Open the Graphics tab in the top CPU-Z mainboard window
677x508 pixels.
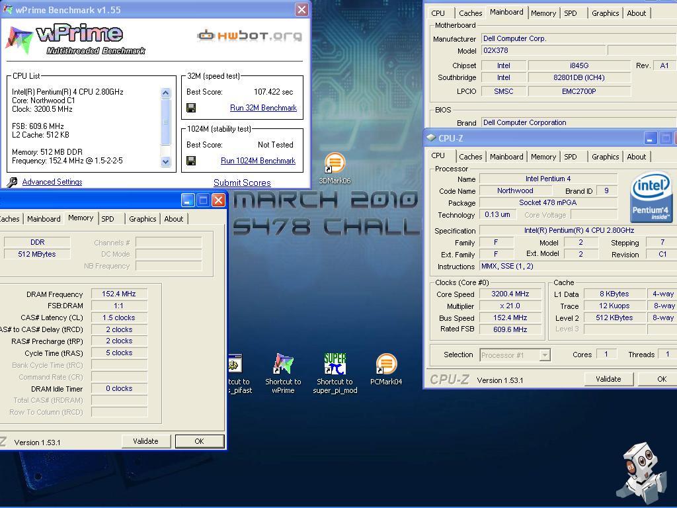[x=606, y=13]
